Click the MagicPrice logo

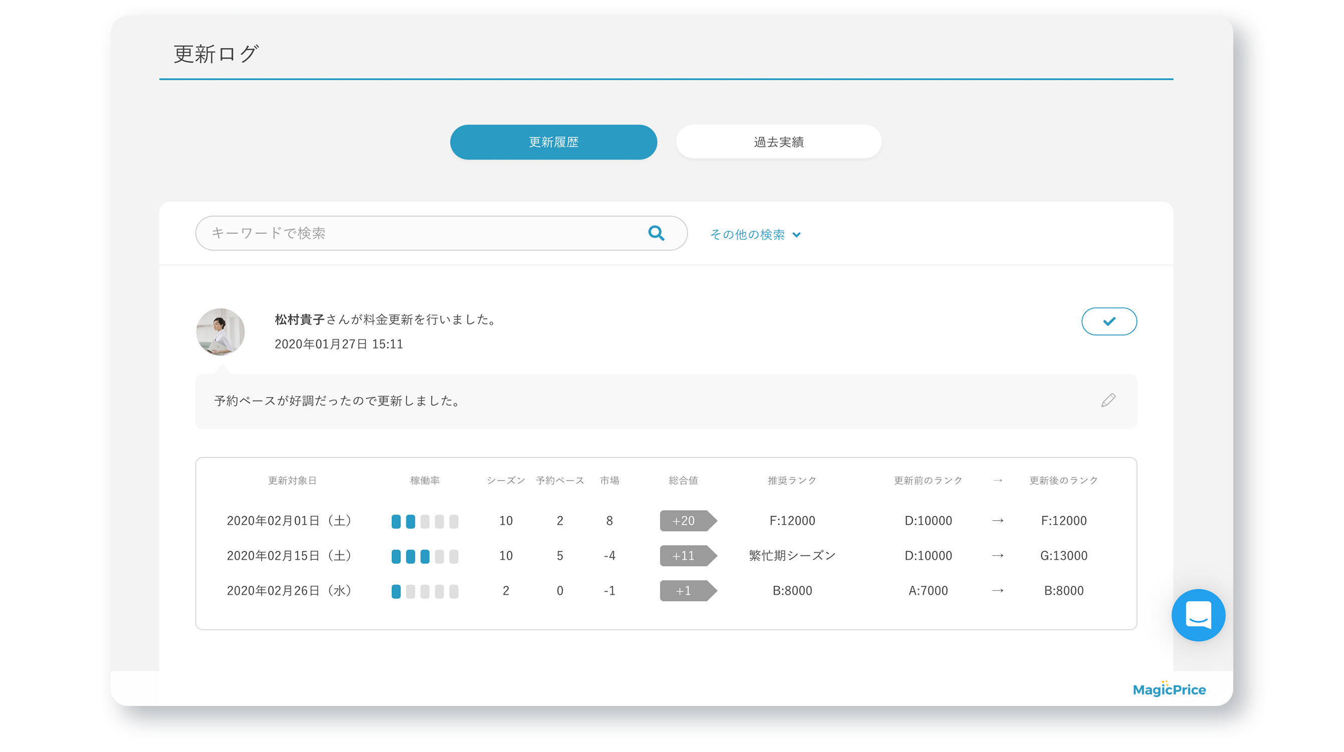(1169, 689)
